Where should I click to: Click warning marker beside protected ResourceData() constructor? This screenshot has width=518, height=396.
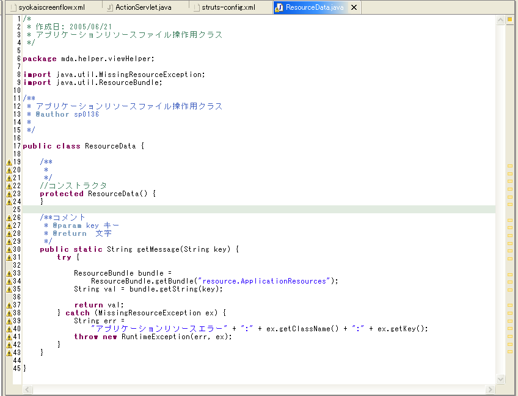tap(9, 194)
